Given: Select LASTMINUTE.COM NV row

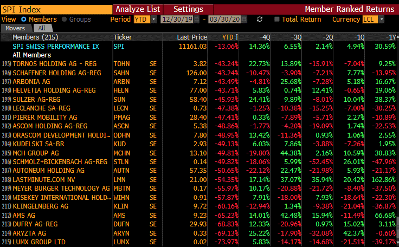Looking at the screenshot, I should (198, 180).
